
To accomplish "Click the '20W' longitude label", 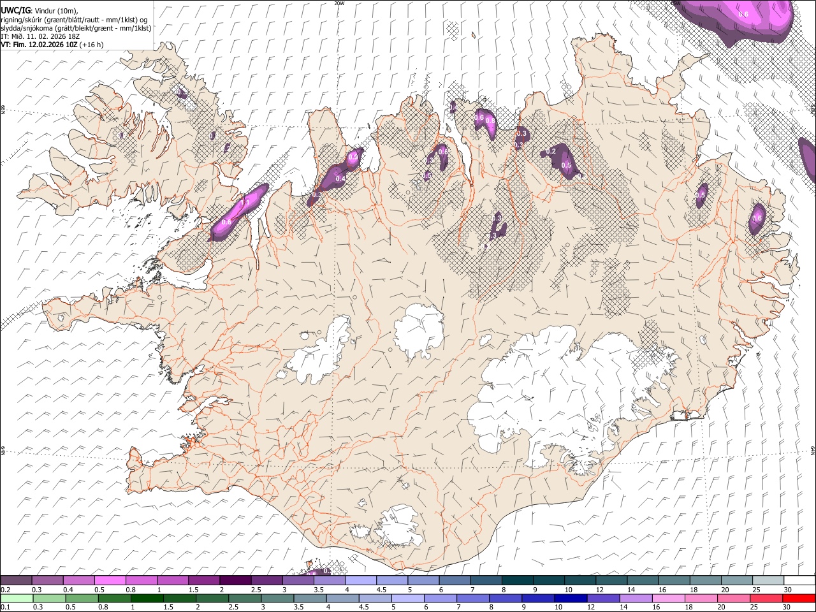I will [x=339, y=3].
